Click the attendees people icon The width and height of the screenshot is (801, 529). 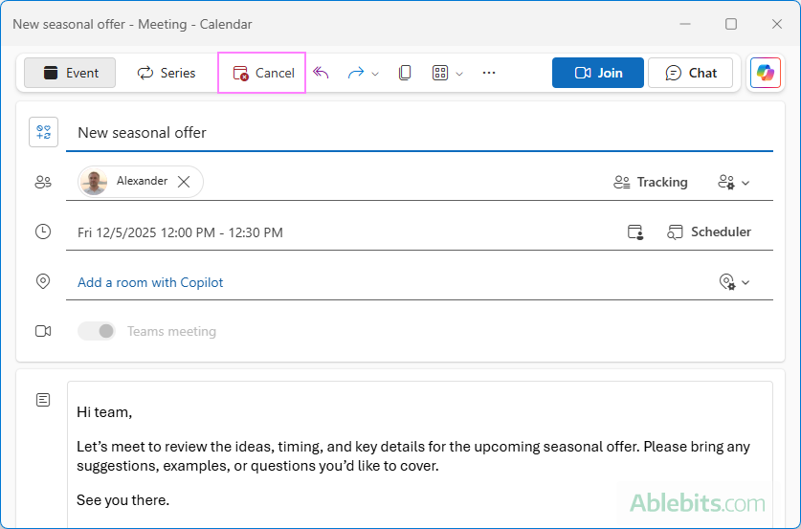click(43, 182)
